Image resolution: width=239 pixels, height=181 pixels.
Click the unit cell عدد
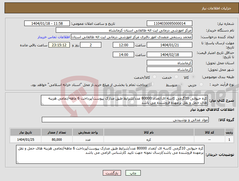pyautogui.click(x=88, y=140)
